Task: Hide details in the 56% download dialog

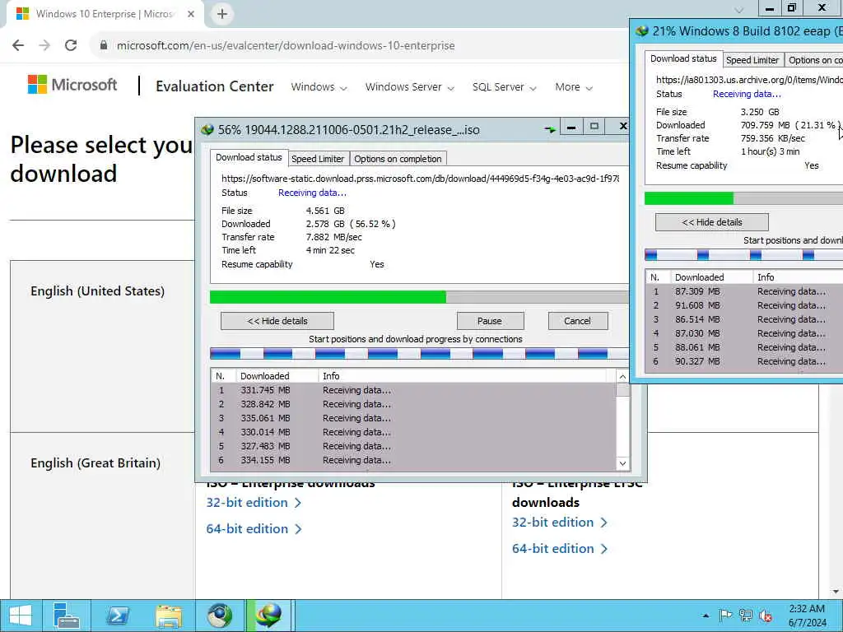Action: coord(277,321)
